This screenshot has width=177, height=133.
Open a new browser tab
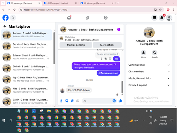click(x=118, y=3)
